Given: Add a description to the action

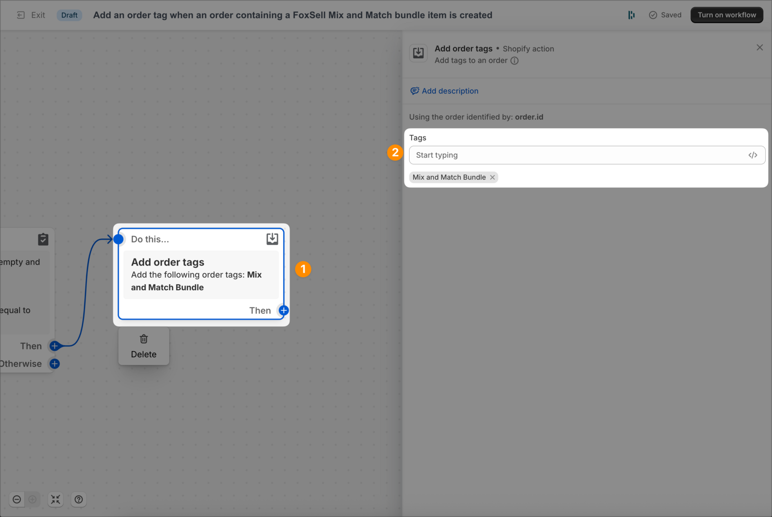Looking at the screenshot, I should 444,91.
